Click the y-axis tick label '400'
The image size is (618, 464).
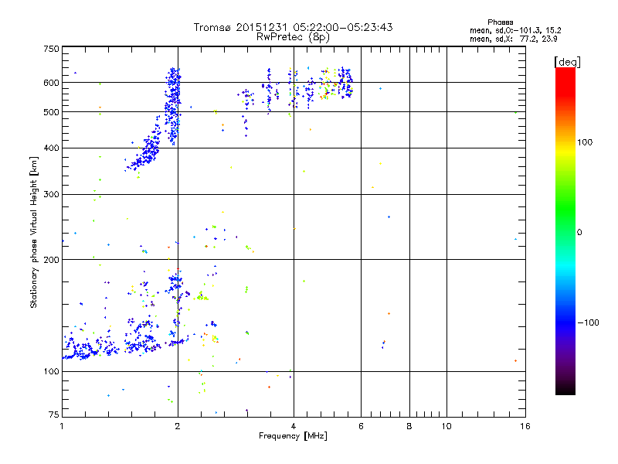point(51,148)
